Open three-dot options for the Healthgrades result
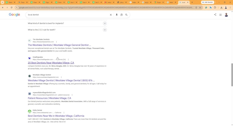 coord(68,60)
